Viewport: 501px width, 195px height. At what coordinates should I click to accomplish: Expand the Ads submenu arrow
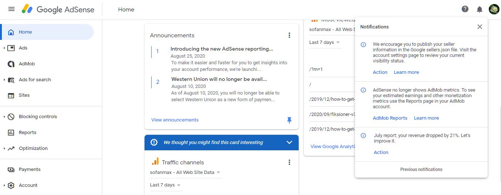point(4,48)
